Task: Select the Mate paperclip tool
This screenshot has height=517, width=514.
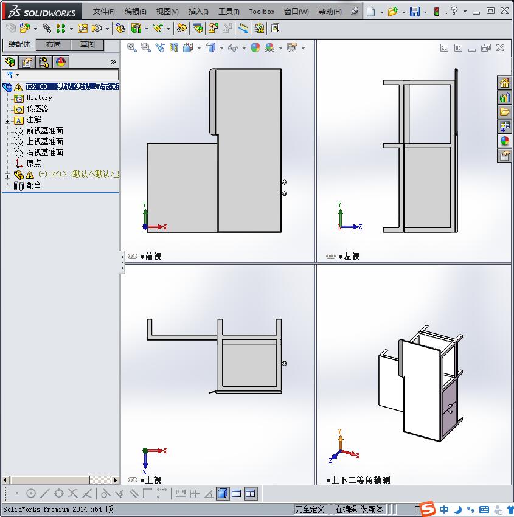Action: coord(47,29)
